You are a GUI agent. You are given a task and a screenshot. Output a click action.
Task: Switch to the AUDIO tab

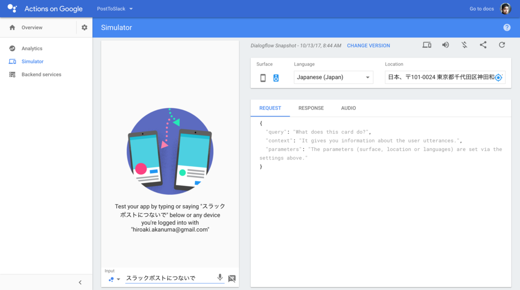(348, 108)
